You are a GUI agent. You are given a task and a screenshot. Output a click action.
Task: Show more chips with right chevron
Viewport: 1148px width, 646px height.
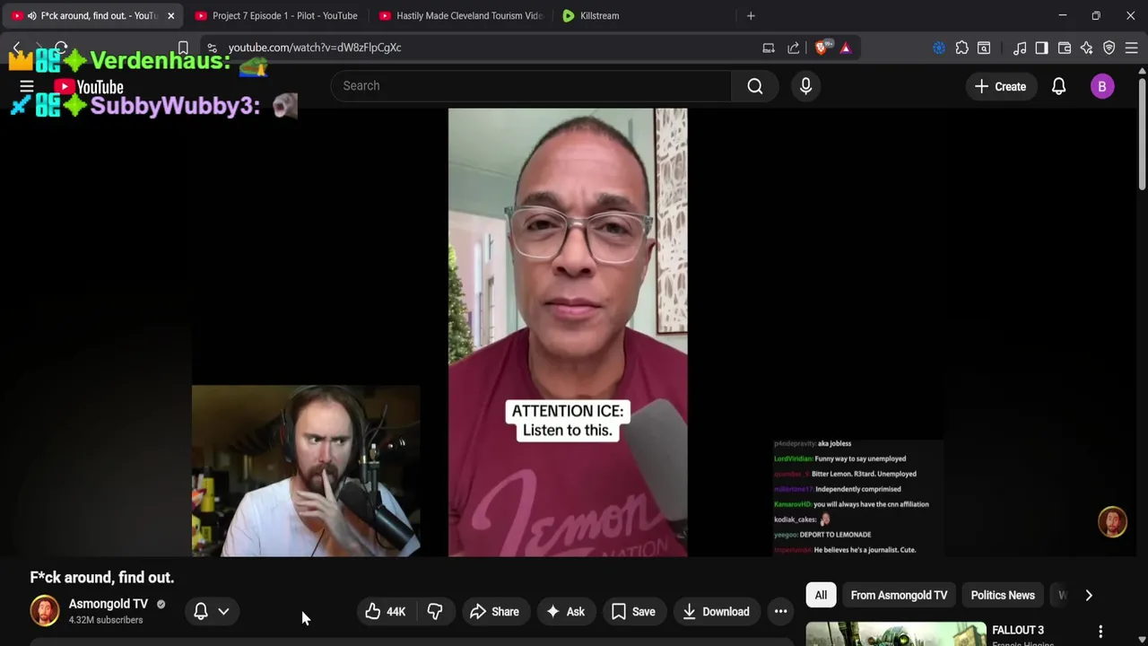pos(1089,595)
